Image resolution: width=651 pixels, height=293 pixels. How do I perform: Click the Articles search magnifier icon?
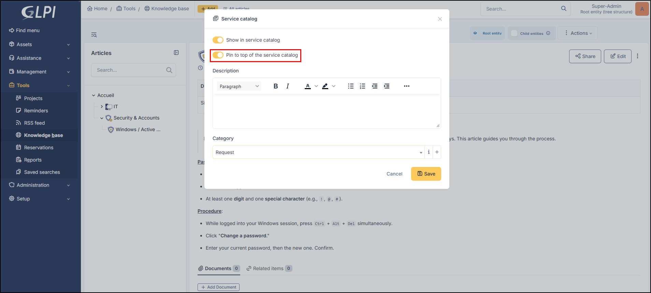169,70
